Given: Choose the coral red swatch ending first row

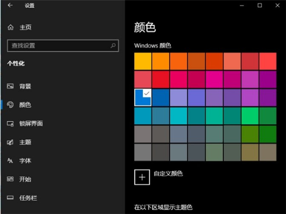Looking at the screenshot, I should tap(268, 61).
